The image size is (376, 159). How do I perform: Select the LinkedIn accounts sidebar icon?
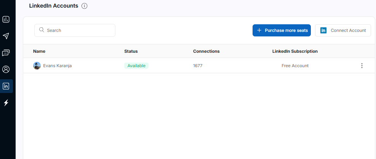tap(6, 86)
